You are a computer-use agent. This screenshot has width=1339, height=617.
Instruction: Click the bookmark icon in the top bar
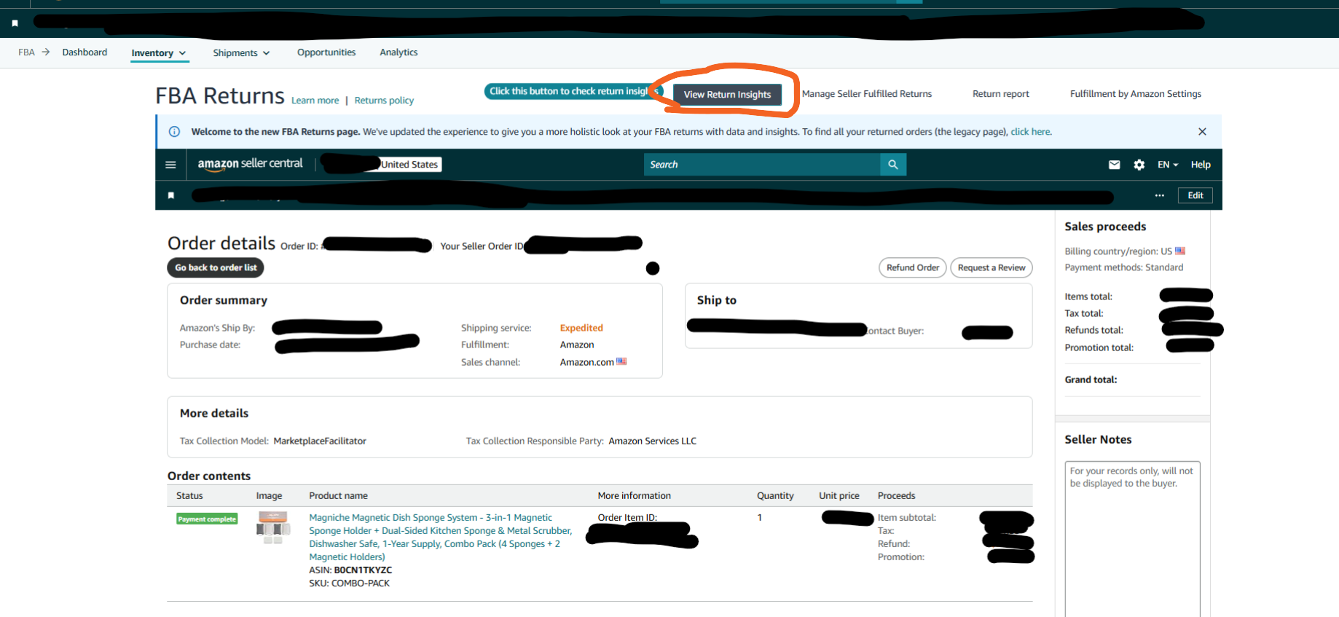tap(15, 23)
